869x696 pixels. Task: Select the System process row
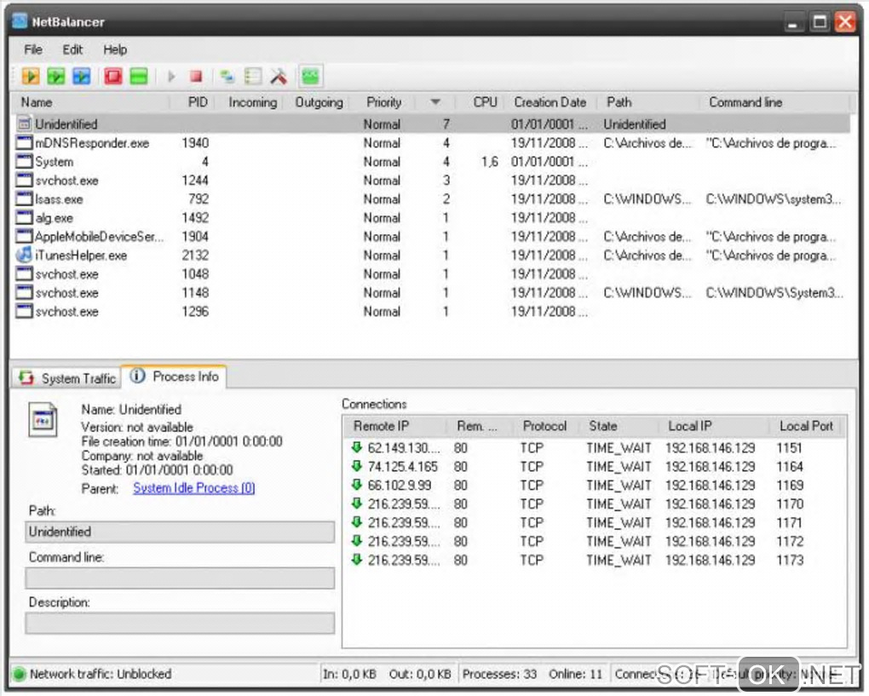[x=432, y=161]
